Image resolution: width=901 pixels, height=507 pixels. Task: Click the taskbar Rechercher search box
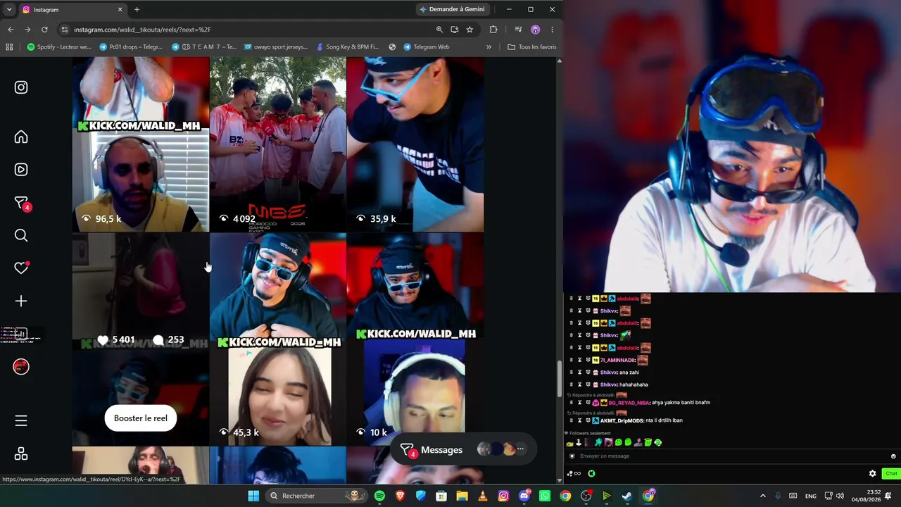tap(317, 496)
